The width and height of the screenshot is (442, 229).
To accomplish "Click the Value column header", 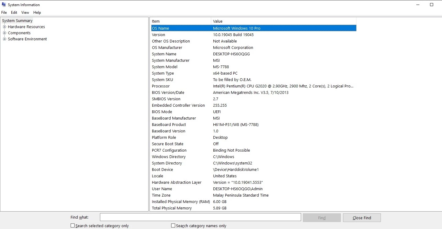I will [x=284, y=21].
